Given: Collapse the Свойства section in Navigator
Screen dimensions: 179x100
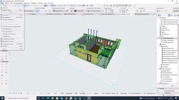Looking at the screenshot, I should click(158, 88).
